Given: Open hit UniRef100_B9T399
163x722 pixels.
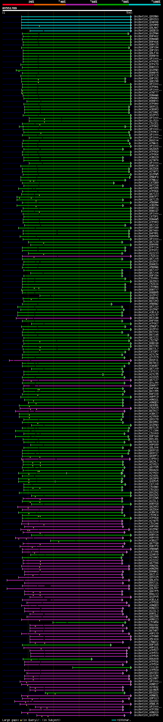Looking at the screenshot, I should point(146,228).
